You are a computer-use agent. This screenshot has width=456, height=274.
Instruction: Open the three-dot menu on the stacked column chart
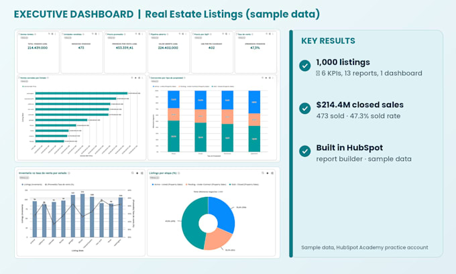pyautogui.click(x=273, y=78)
